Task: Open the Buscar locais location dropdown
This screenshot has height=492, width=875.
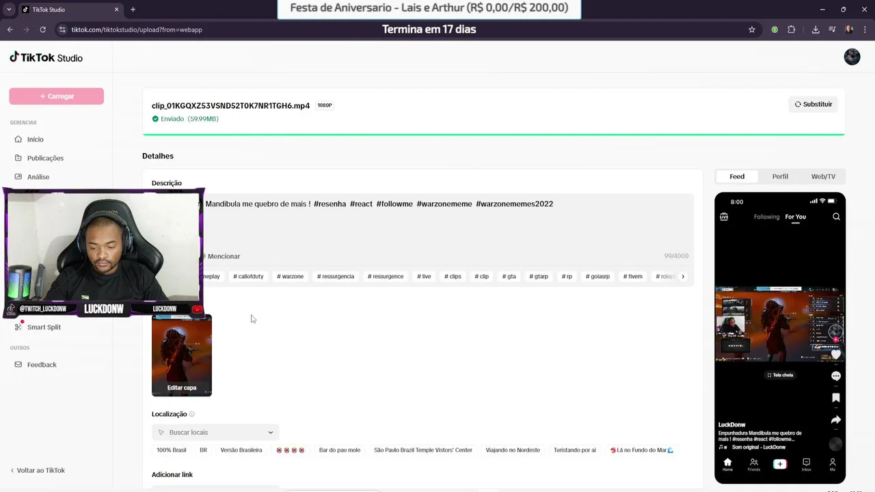Action: [x=215, y=433]
